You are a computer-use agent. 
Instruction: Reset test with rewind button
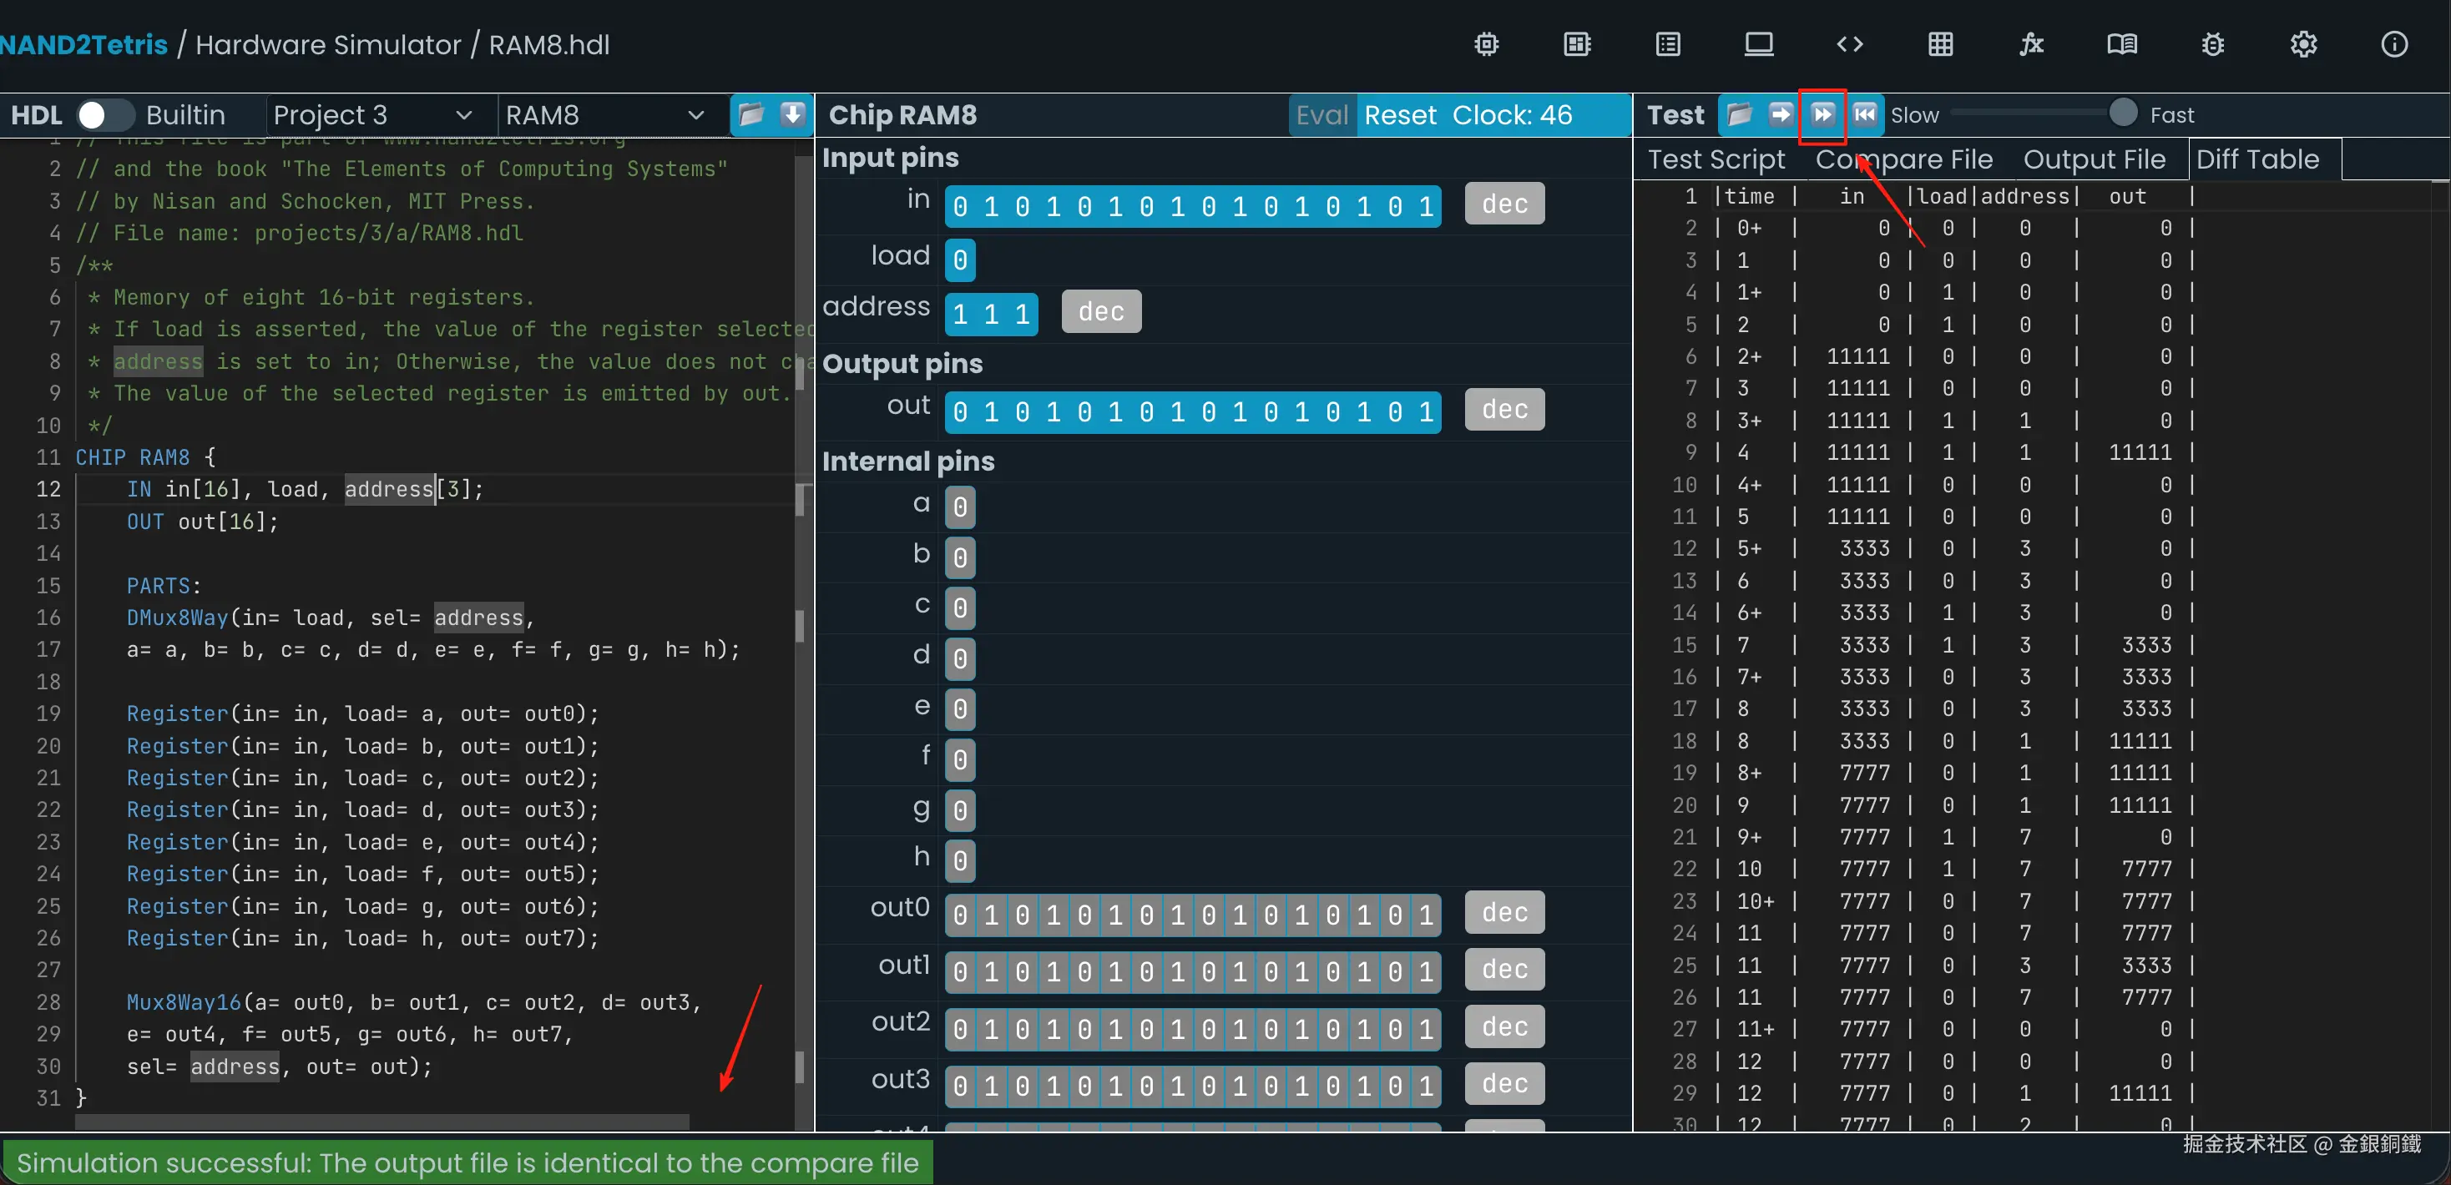coord(1865,115)
